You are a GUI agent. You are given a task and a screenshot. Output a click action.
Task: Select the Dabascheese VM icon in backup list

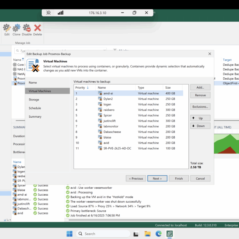[100, 132]
